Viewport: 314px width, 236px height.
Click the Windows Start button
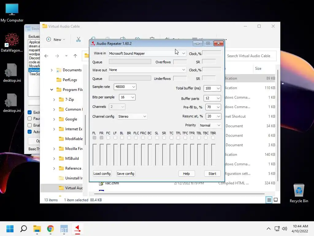(x=10, y=229)
